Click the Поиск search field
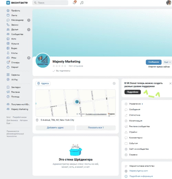This screenshot has width=172, height=179. (50, 3)
